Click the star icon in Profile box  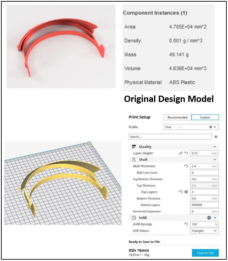[x=210, y=127]
